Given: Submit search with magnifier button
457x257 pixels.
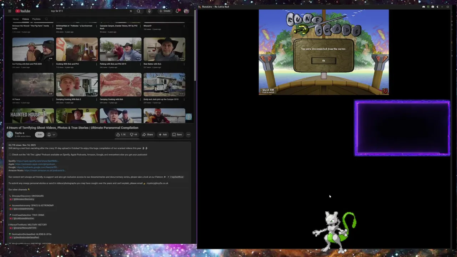Looking at the screenshot, I should click(x=139, y=11).
